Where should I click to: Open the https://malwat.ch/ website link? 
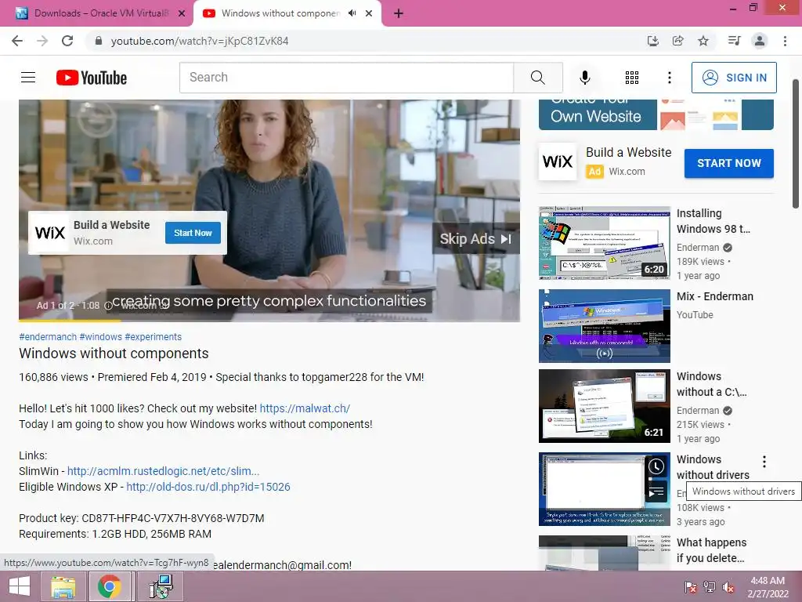305,408
